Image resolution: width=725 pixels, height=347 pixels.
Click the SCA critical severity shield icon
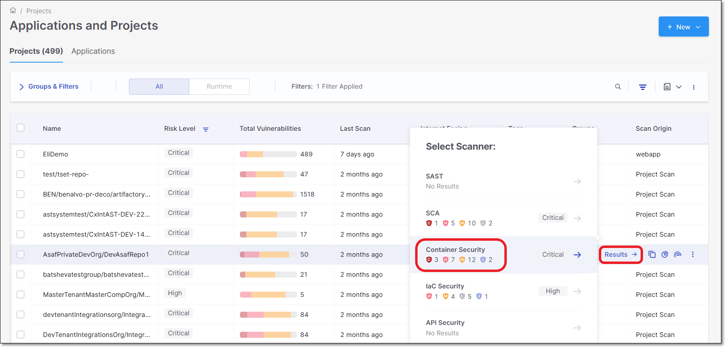click(429, 223)
